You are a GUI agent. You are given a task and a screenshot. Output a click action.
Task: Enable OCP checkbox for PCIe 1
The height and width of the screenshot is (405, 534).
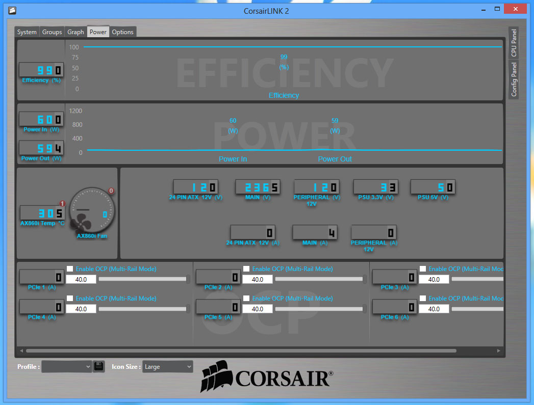70,269
